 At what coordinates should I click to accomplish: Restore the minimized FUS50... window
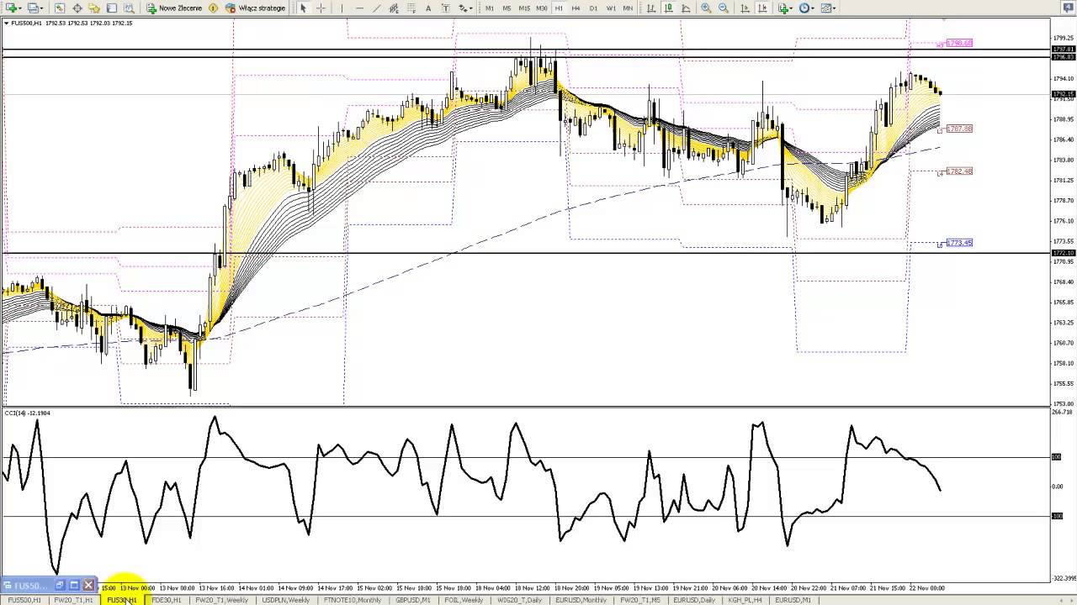pos(59,585)
